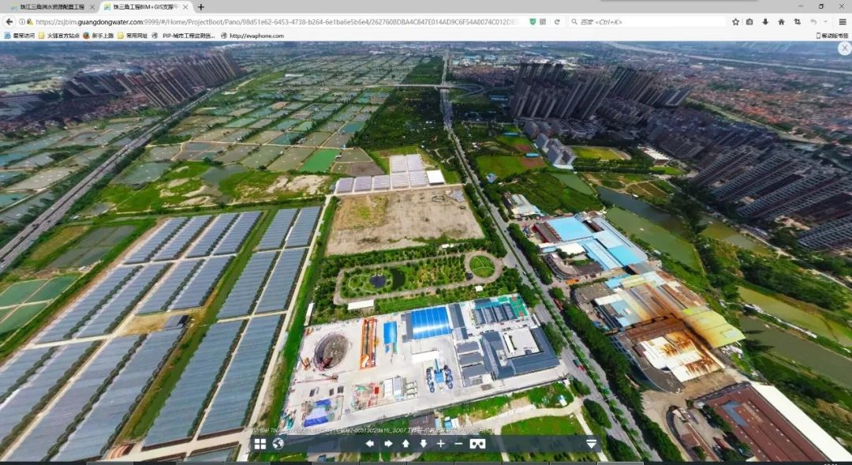Screen dimensions: 852x465
Task: Click the screenshot crop icon in toolbar
Action: coord(797,22)
